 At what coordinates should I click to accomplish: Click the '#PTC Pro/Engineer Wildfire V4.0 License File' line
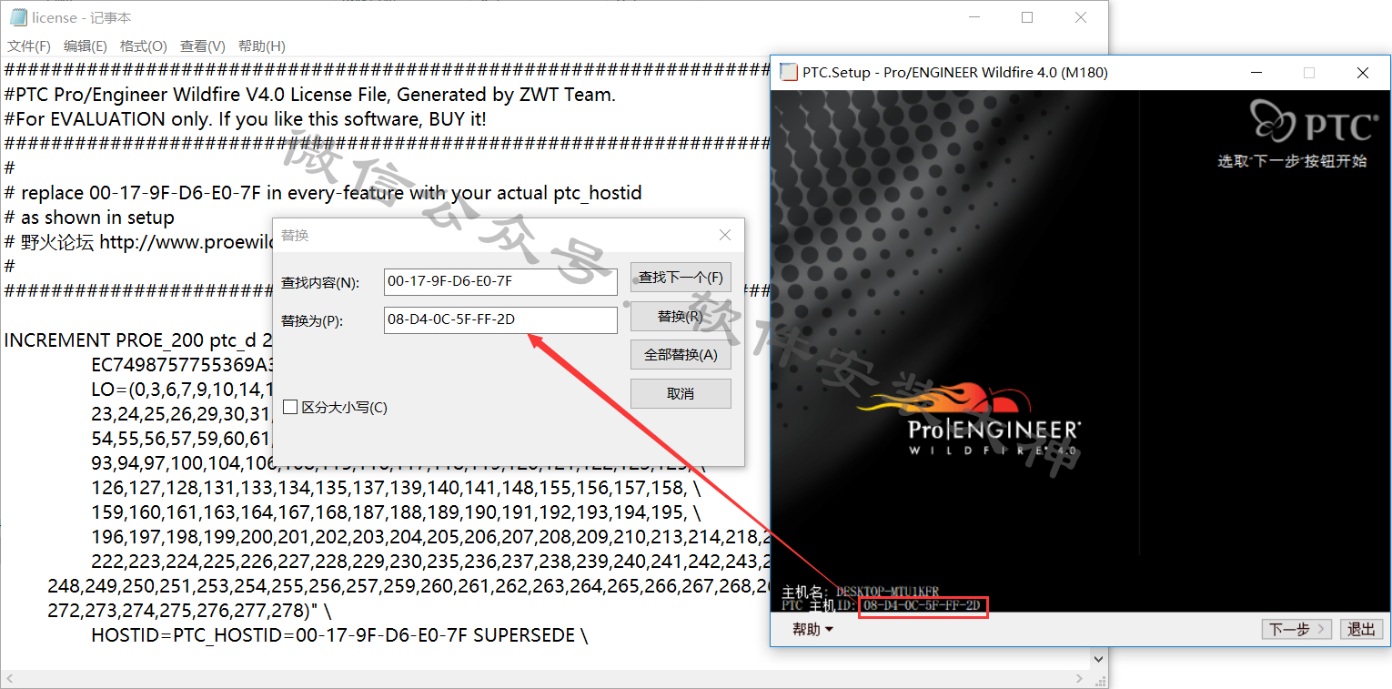310,95
